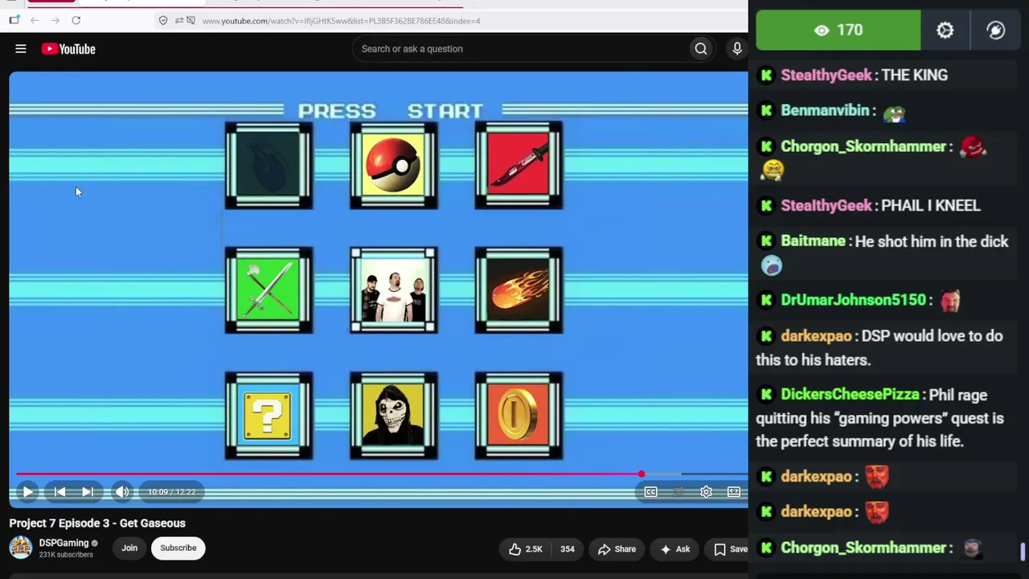Click the "THE KING" message by StealthyGeek
This screenshot has height=579, width=1029.
point(915,75)
